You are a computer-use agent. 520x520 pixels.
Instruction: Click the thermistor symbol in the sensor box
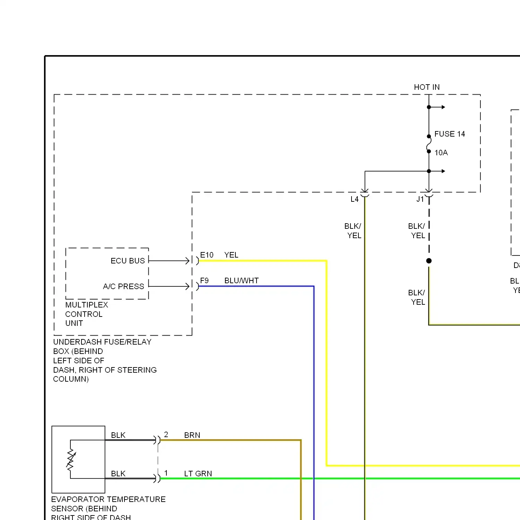[71, 460]
